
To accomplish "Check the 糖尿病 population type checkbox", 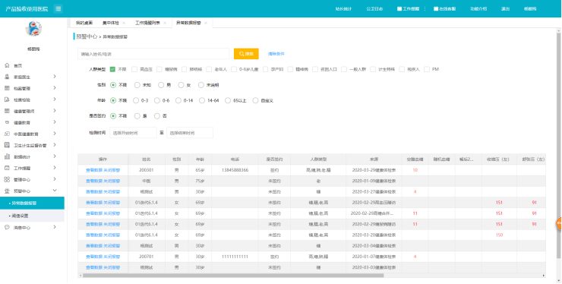I will [x=159, y=69].
